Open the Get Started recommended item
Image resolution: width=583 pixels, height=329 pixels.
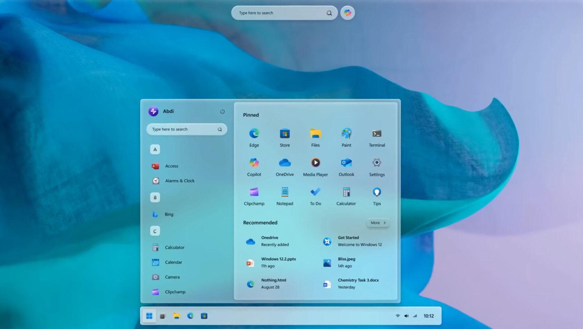coord(348,241)
